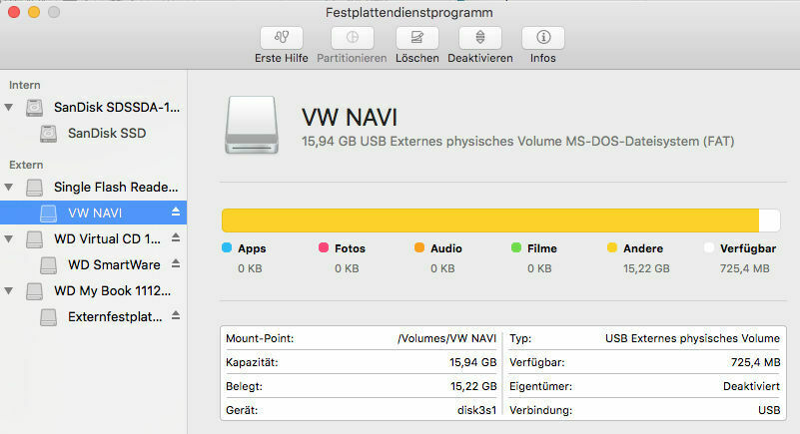Collapse WD Virtual CD disclosure triangle
This screenshot has width=800, height=434.
click(9, 238)
